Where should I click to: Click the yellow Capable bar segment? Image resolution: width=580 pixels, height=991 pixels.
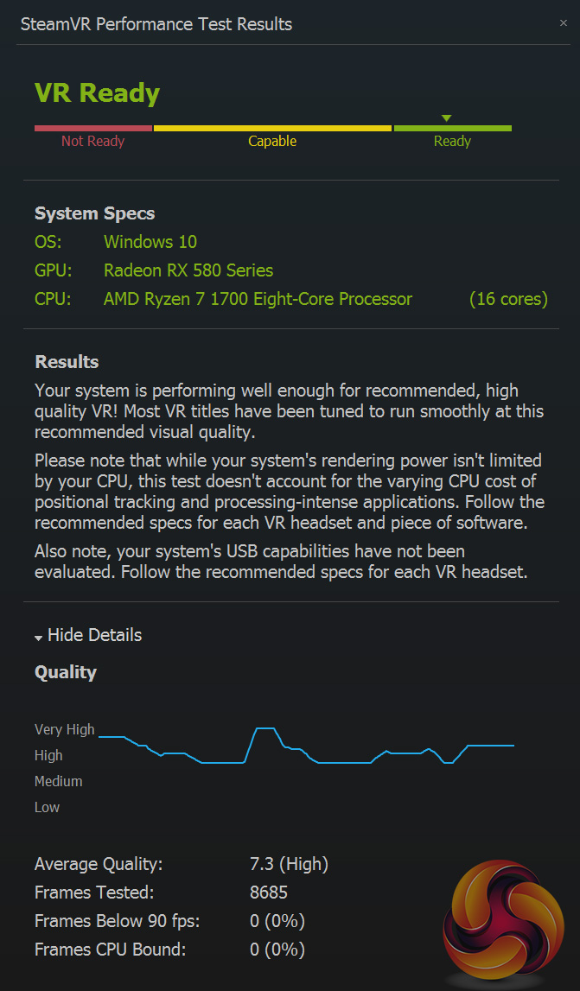[272, 129]
